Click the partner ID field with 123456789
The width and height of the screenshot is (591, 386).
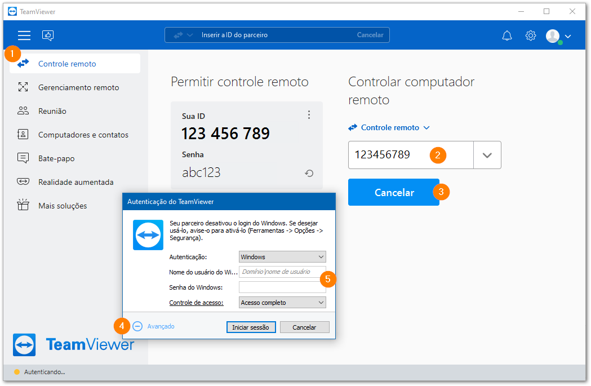411,155
